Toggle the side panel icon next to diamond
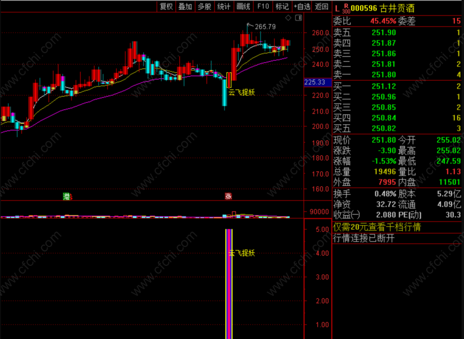Screen dimensions: 464x339 coord(299,18)
